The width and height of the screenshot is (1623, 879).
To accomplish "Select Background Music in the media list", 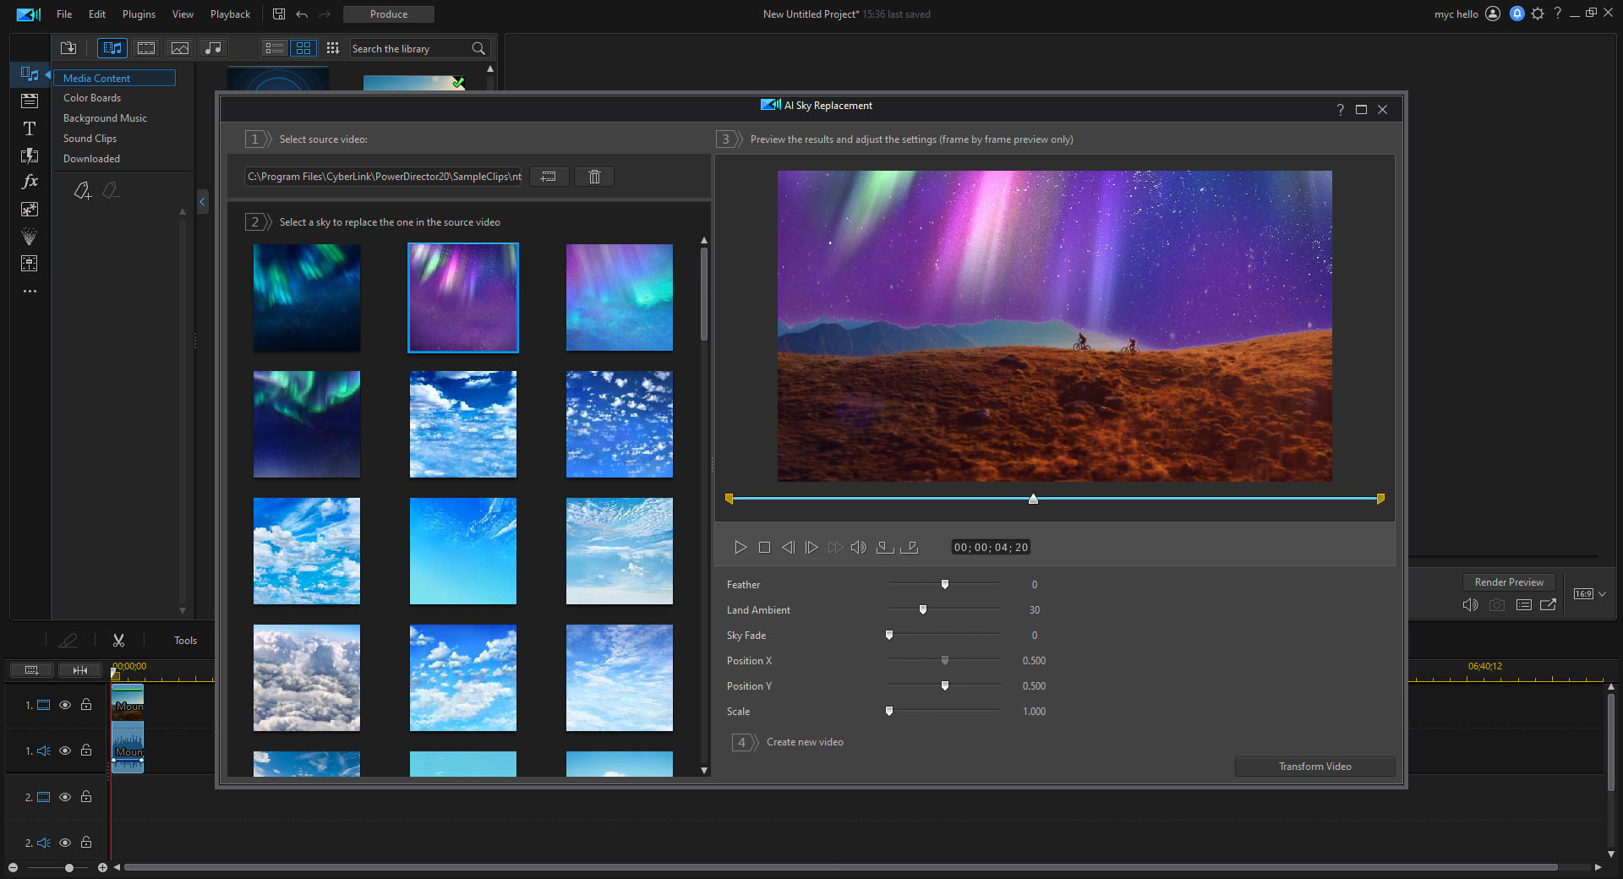I will pos(104,117).
